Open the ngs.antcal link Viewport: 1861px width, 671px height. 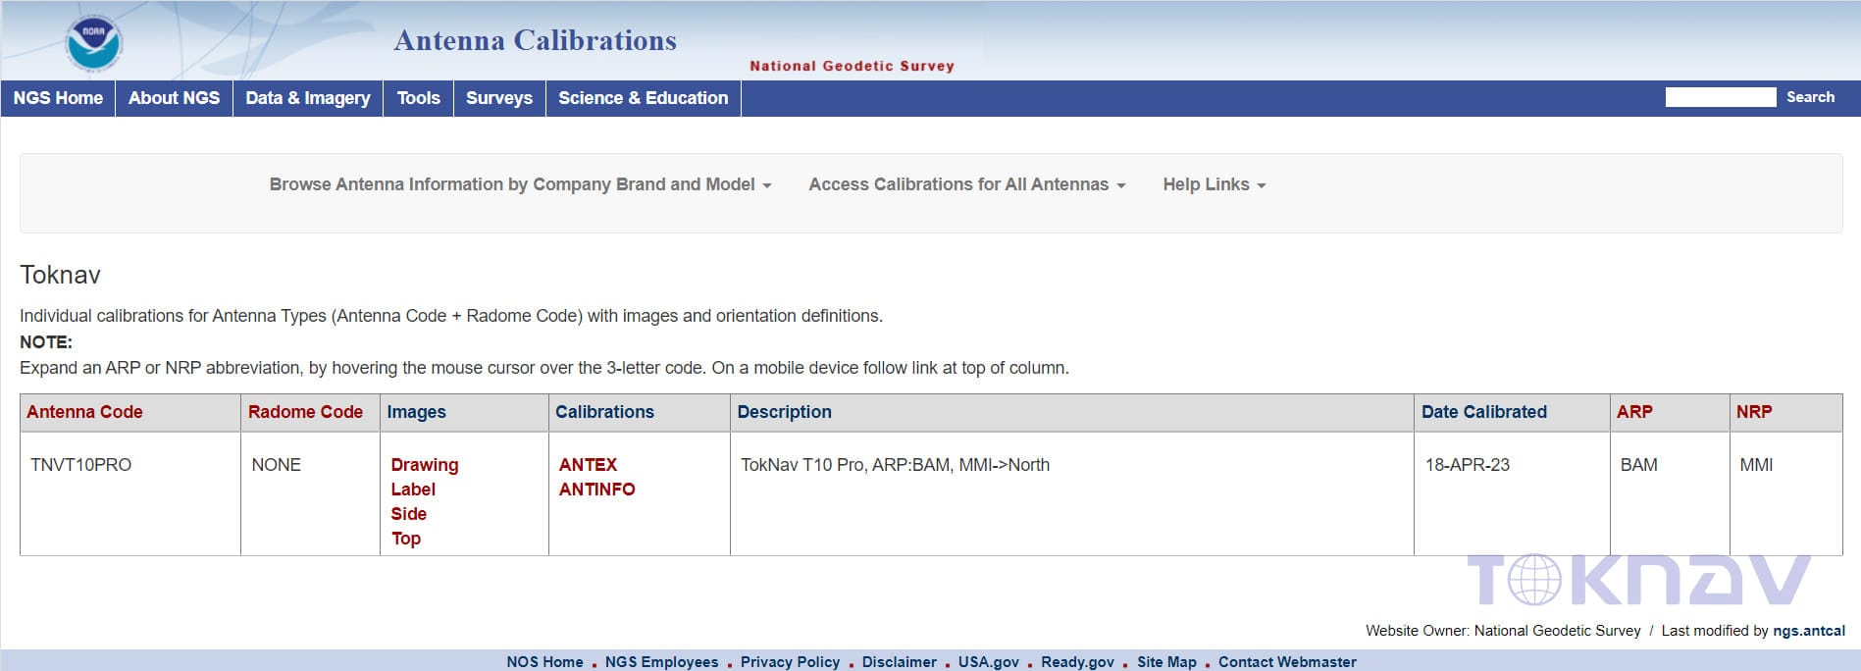click(x=1808, y=631)
